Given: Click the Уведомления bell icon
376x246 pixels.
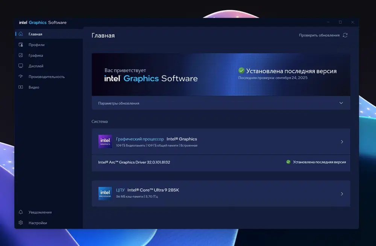Looking at the screenshot, I should [x=21, y=212].
